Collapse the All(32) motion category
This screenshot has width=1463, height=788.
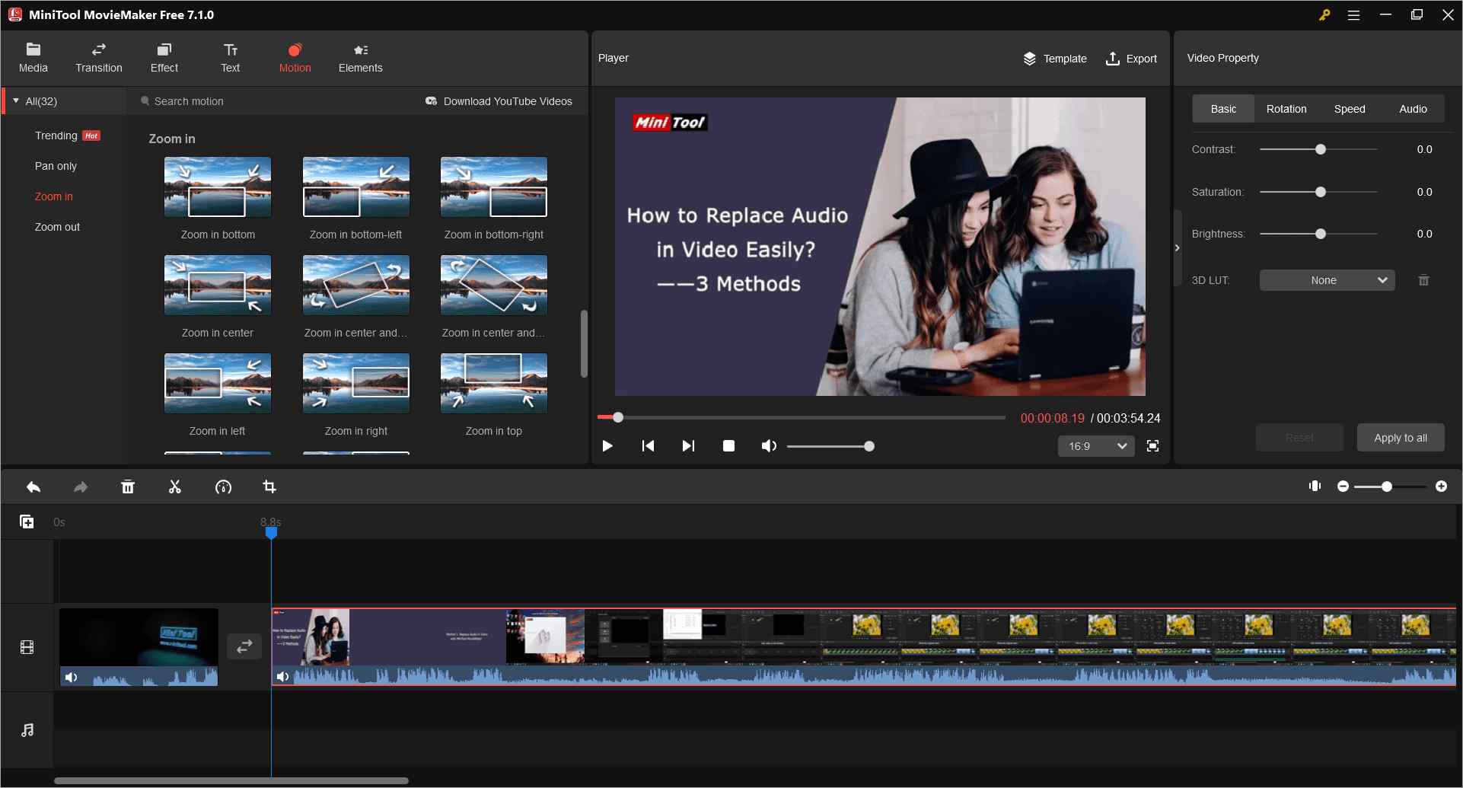pyautogui.click(x=16, y=100)
